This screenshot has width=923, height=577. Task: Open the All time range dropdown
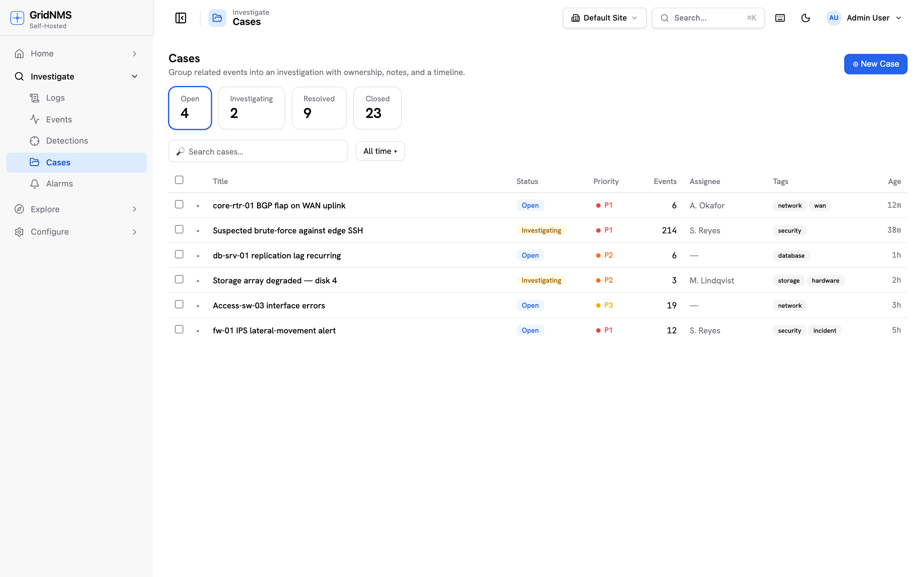[380, 151]
